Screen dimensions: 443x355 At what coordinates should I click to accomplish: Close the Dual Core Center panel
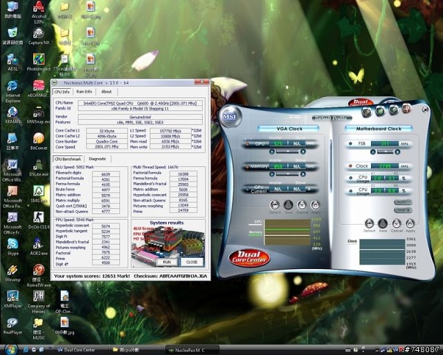click(425, 110)
